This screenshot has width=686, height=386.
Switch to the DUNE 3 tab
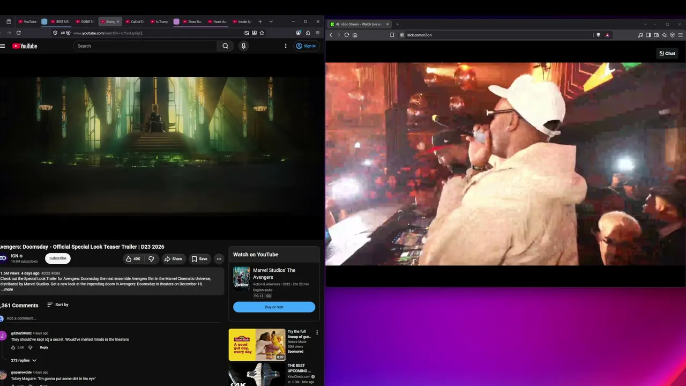click(85, 21)
